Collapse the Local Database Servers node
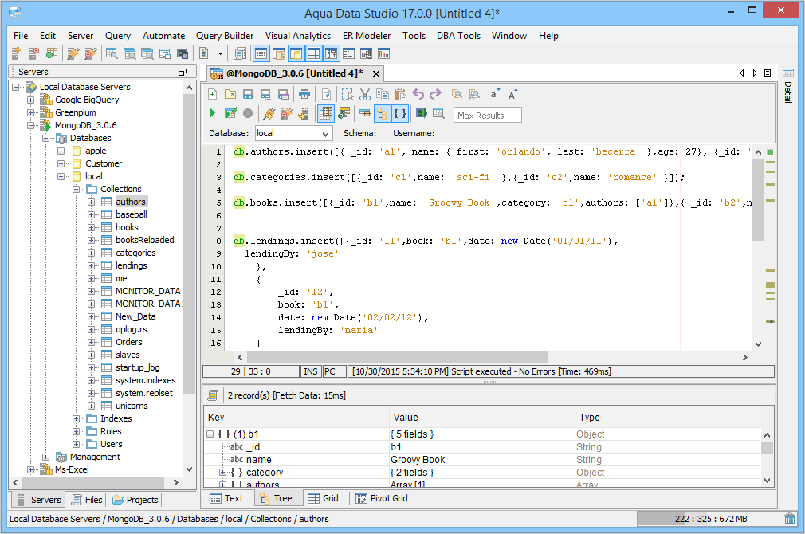805x534 pixels. (x=15, y=88)
